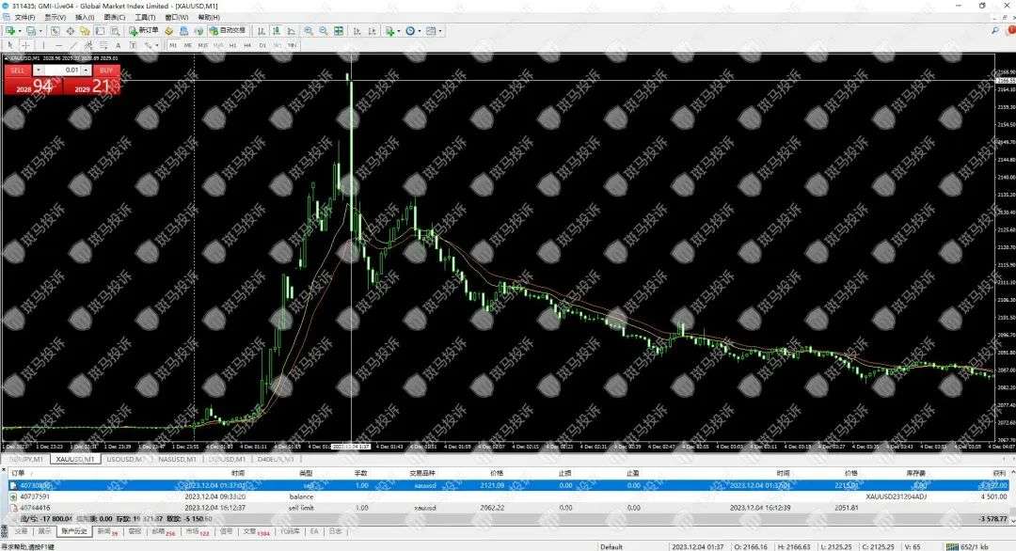Open the 图表(C) menu

[114, 18]
